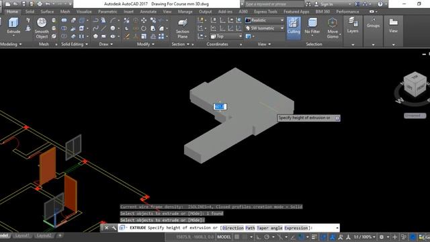Toggle lineweight display in status bar

(x=314, y=237)
